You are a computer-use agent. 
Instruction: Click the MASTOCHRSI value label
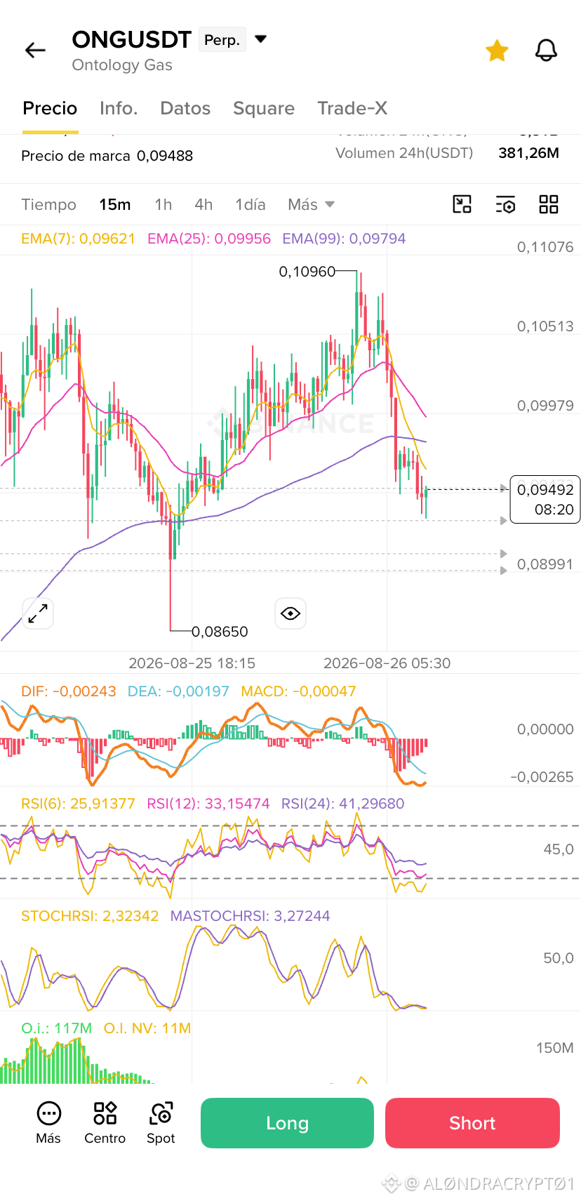(x=250, y=916)
